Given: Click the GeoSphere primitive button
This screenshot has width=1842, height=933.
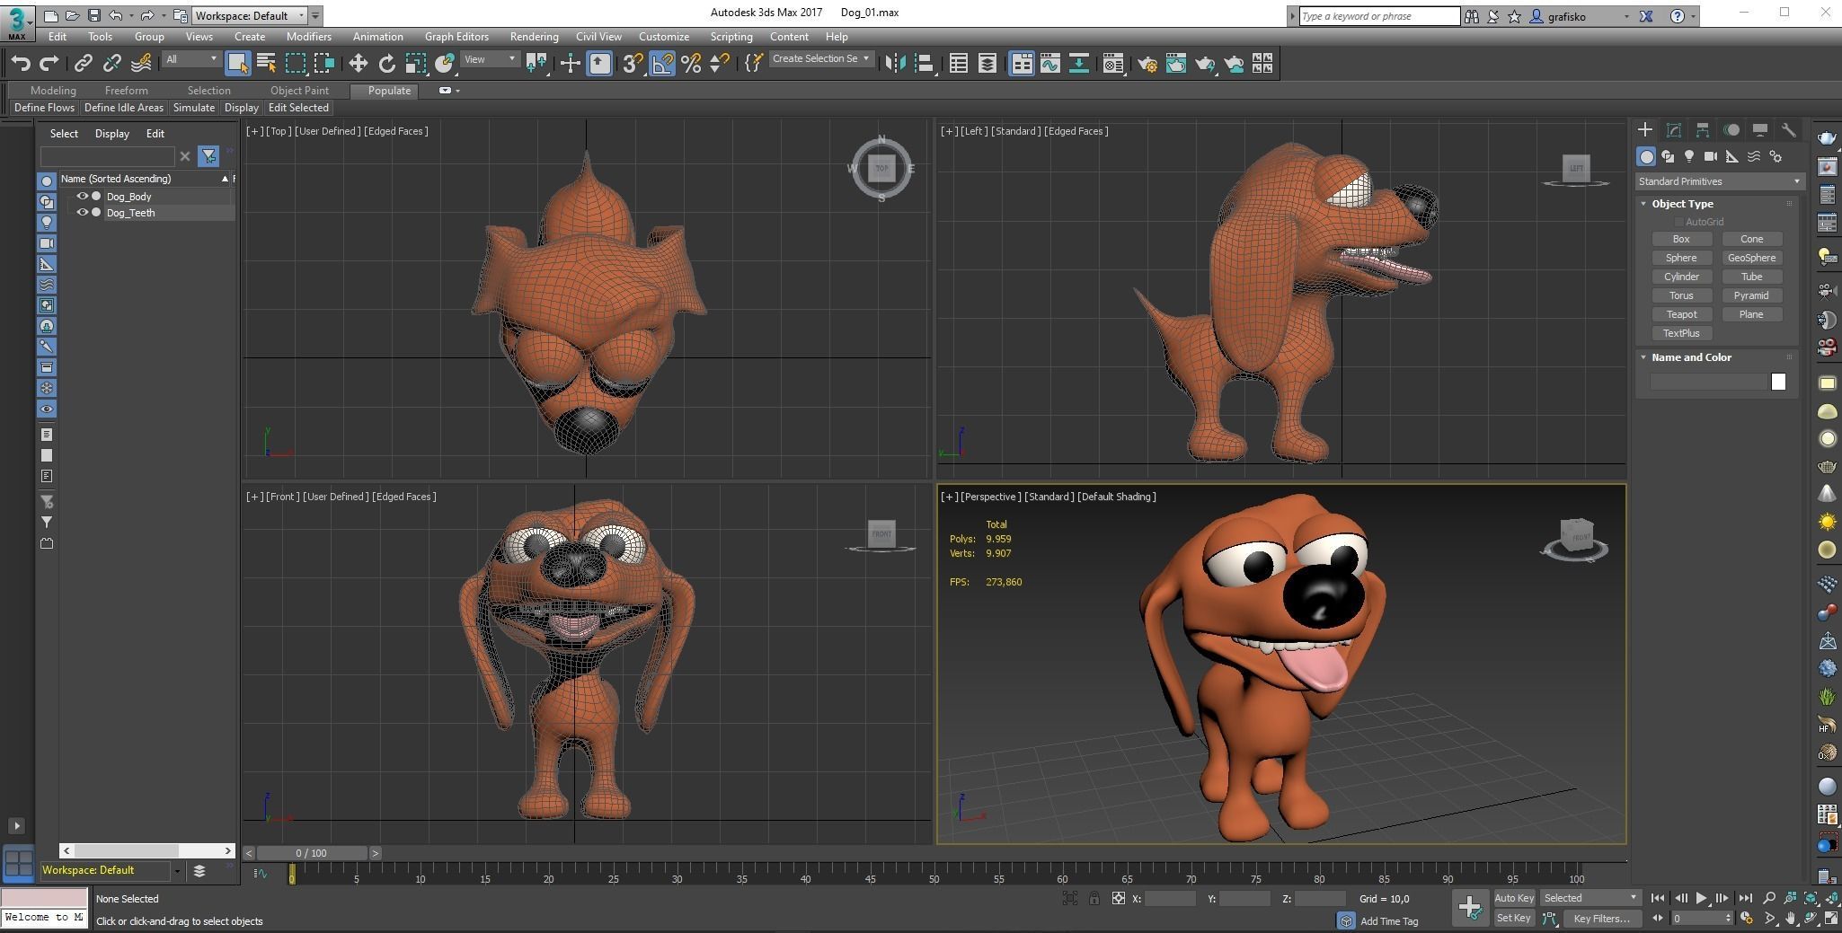Looking at the screenshot, I should [1751, 258].
